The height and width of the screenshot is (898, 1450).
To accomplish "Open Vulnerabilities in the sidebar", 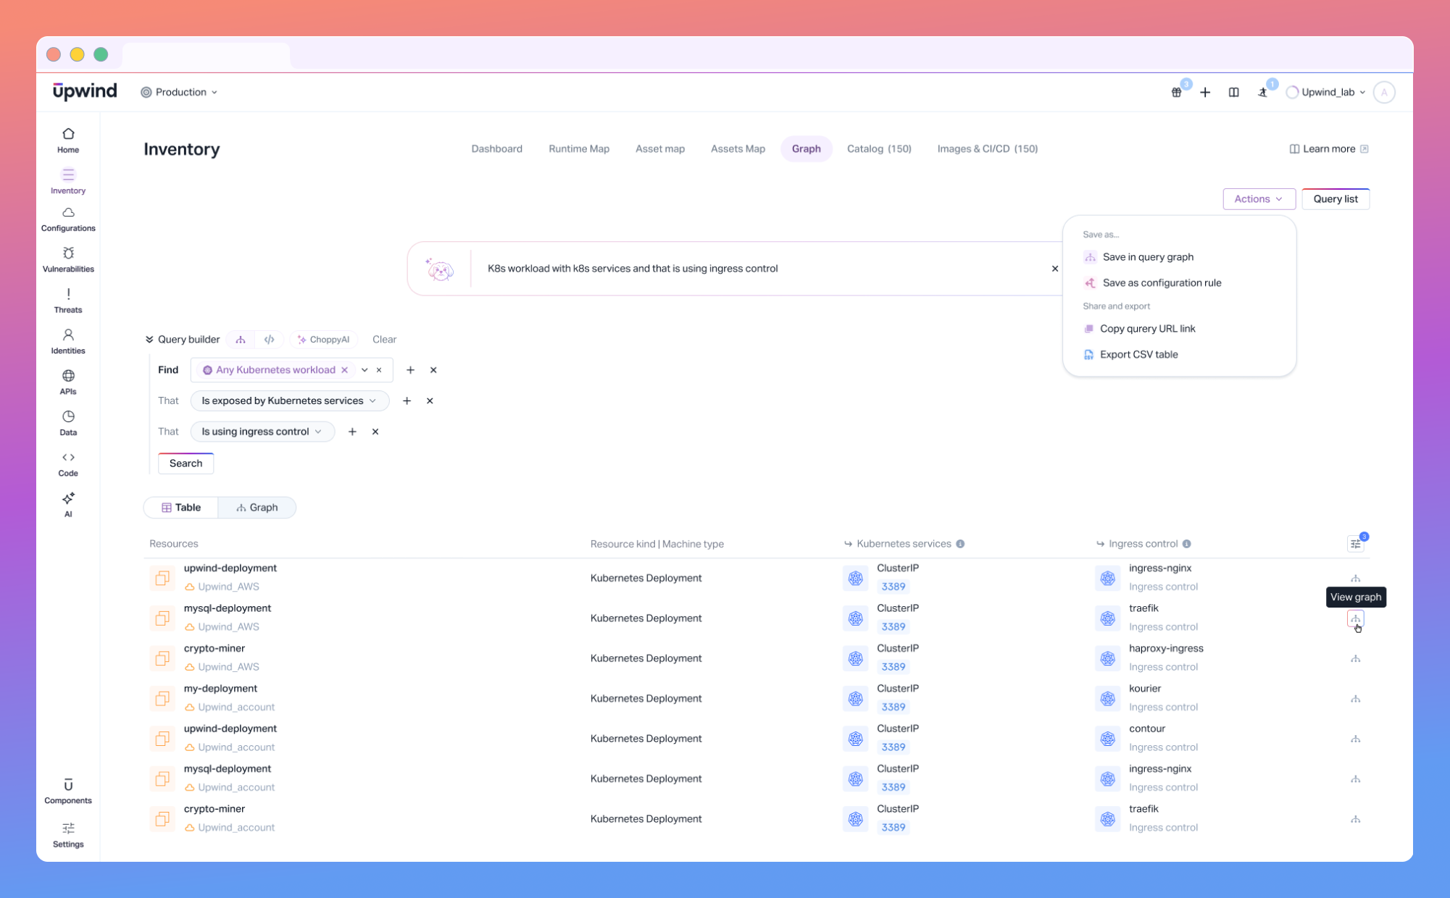I will coord(68,259).
